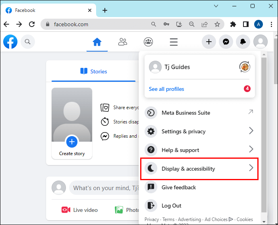Screen dimensions: 278x225
Task: Click the account profile avatar
Action: click(260, 42)
